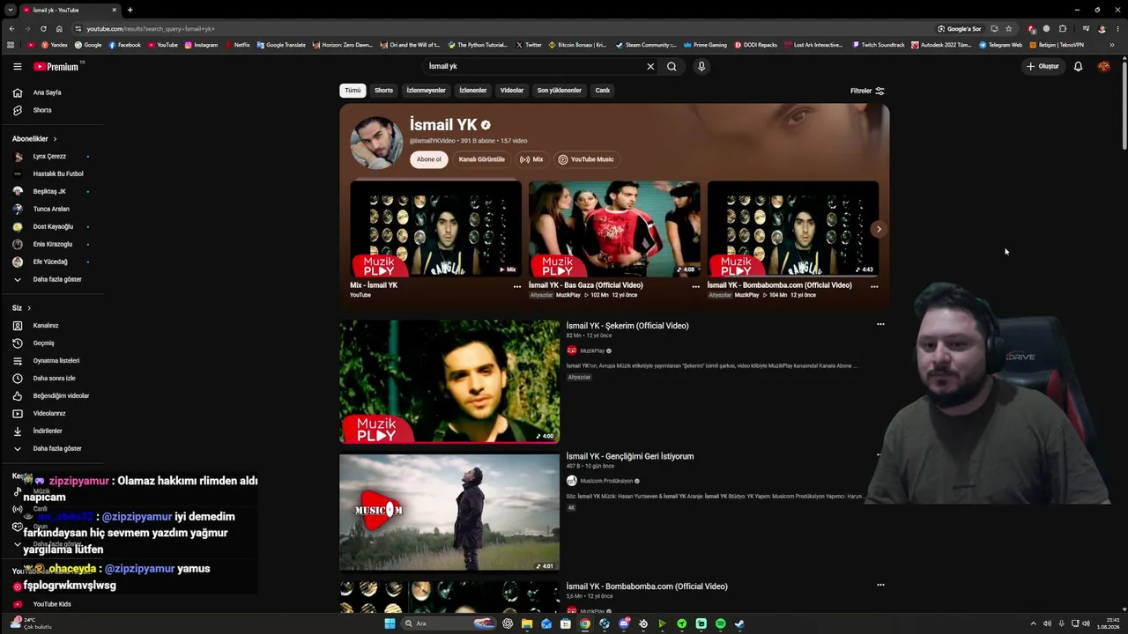Open the Dost Kayaoğlu subscription
1128x634 pixels.
tap(53, 226)
